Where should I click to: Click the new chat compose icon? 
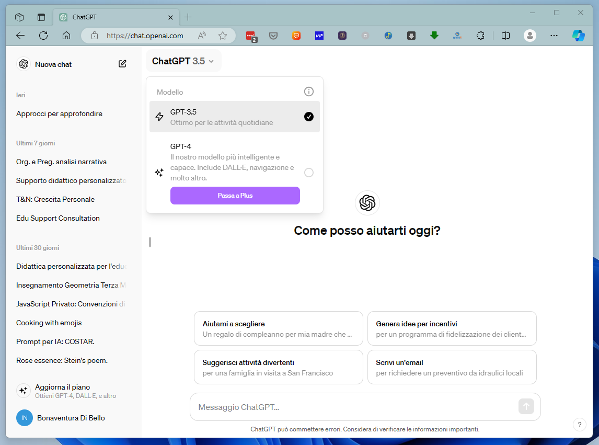point(122,64)
